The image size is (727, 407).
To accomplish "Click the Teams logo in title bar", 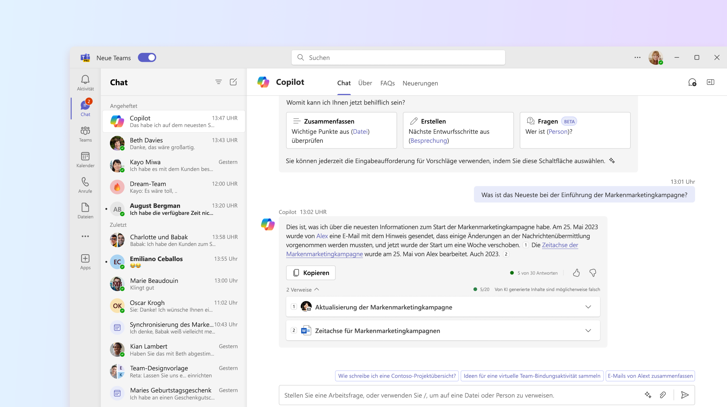I will (x=85, y=58).
